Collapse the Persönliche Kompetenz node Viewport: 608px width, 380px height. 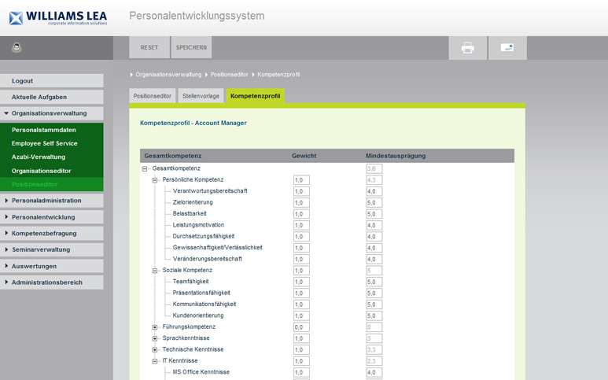(x=155, y=180)
